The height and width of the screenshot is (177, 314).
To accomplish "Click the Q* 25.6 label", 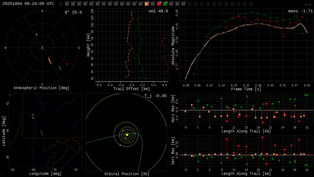I will click(73, 12).
